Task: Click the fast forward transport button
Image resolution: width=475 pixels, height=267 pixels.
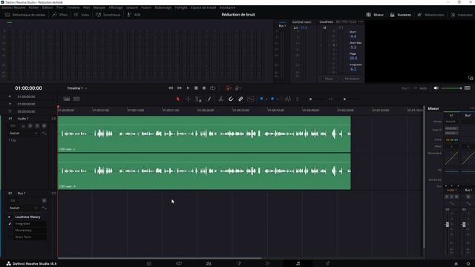Action: point(180,88)
